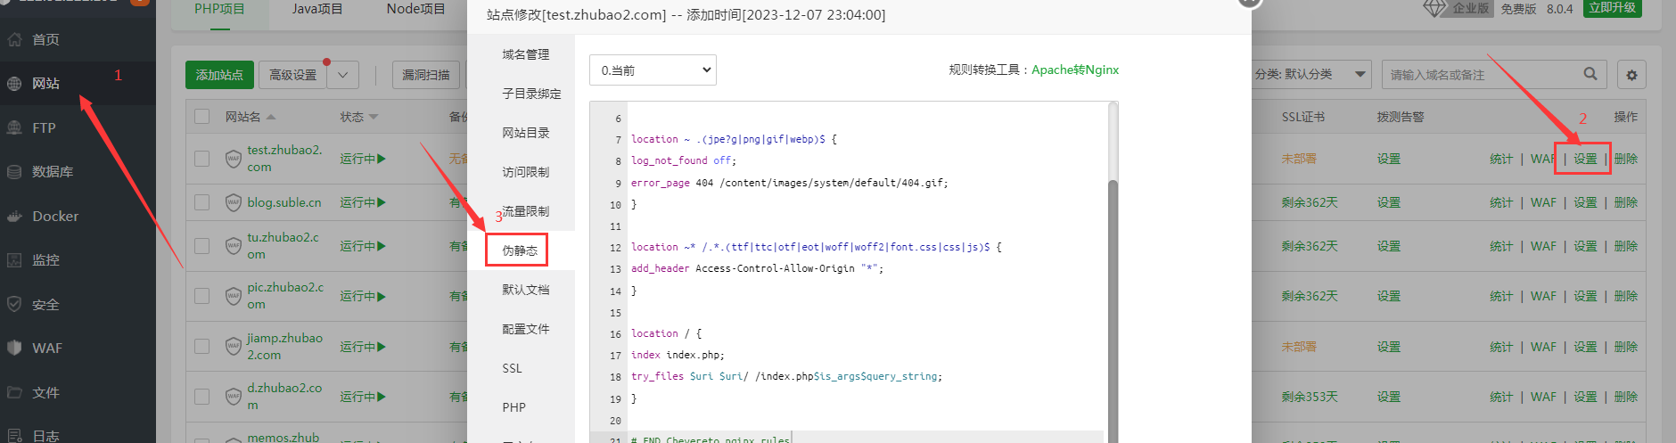Open the 0.当前 rewrite template dropdown
1676x443 pixels.
653,70
